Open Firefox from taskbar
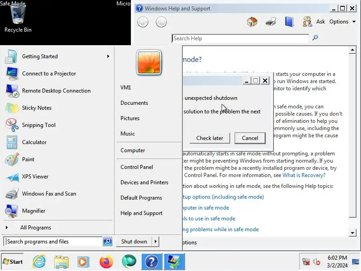Image resolution: width=361 pixels, height=271 pixels. point(106,262)
